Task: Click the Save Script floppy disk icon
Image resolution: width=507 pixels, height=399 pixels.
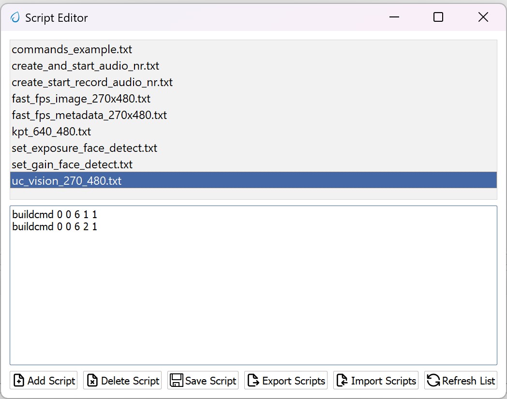Action: point(177,381)
